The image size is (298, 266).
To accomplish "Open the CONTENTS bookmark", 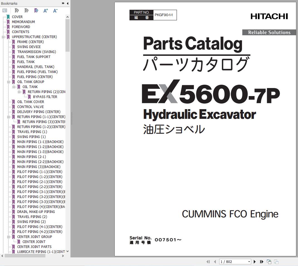I will point(21,32).
